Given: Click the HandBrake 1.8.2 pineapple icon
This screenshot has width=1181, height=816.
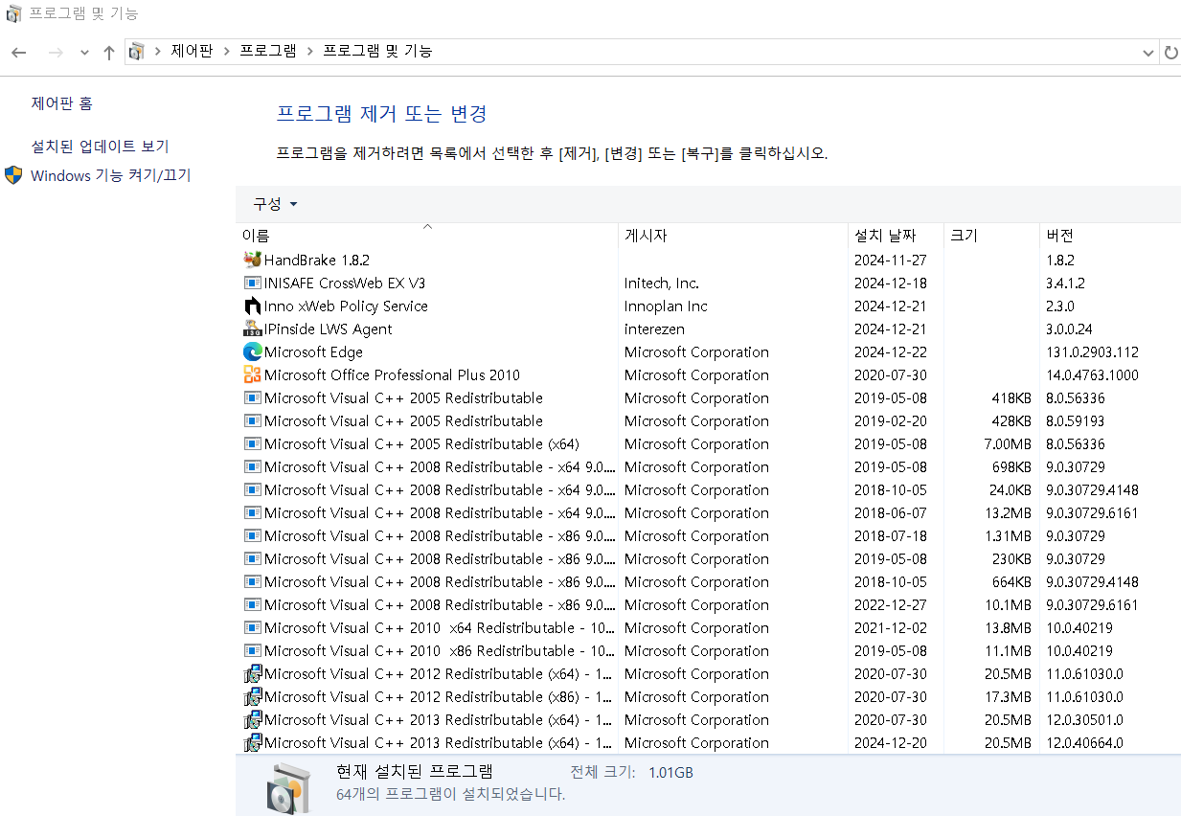Looking at the screenshot, I should click(253, 260).
